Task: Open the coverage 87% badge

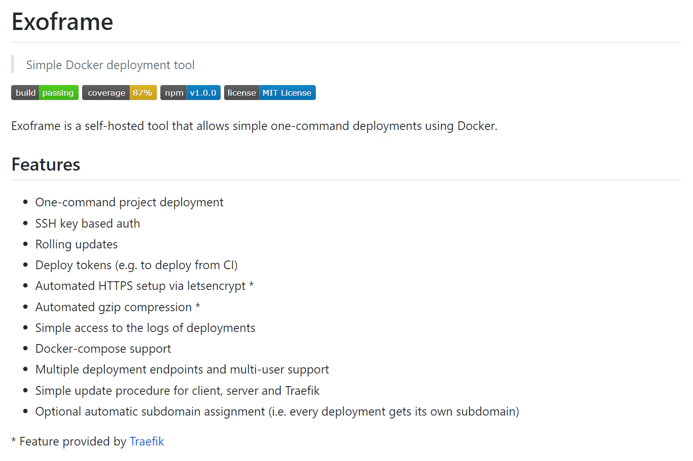Action: [x=119, y=93]
